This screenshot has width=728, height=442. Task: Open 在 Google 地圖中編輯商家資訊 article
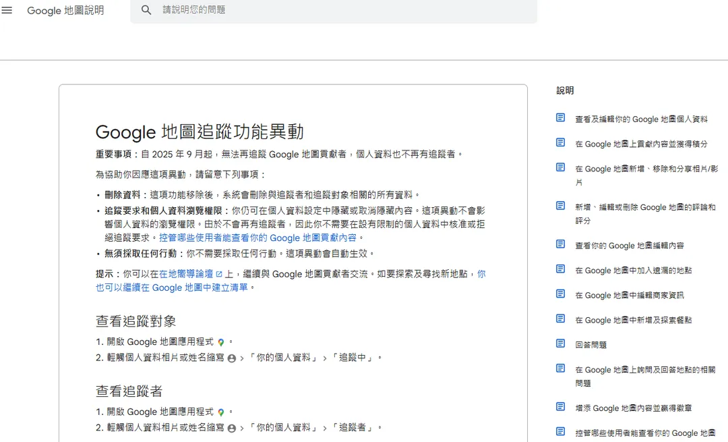click(630, 295)
